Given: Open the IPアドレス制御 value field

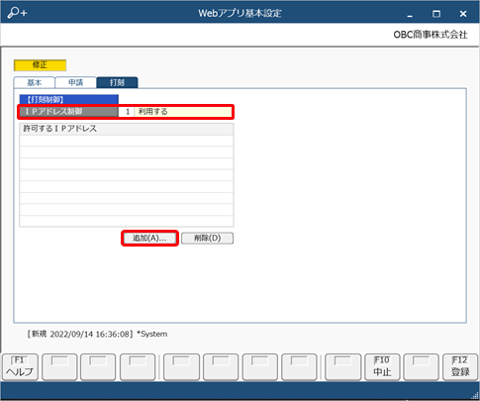Looking at the screenshot, I should [175, 112].
